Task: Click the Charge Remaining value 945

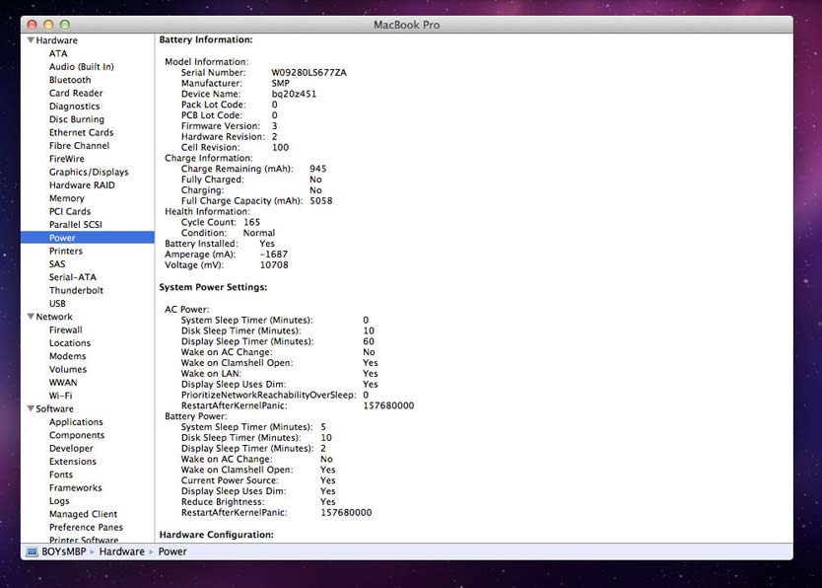Action: pos(317,169)
